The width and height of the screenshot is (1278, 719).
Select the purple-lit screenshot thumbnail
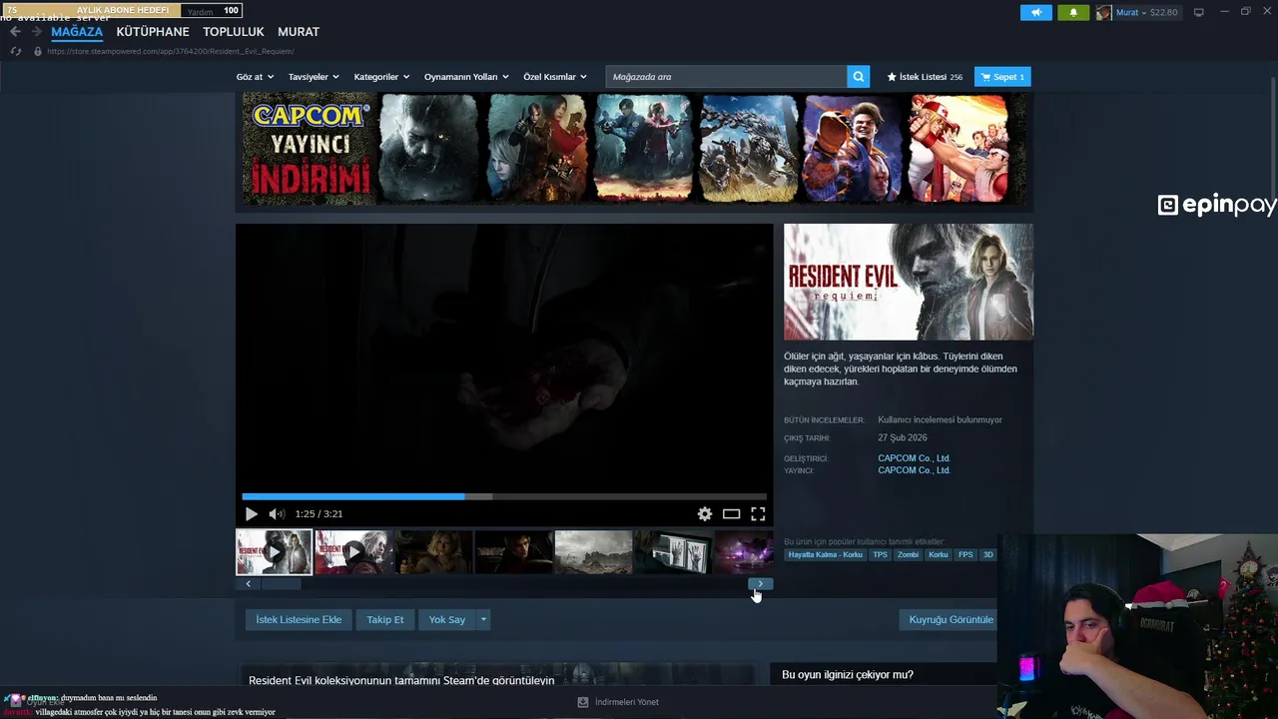744,552
